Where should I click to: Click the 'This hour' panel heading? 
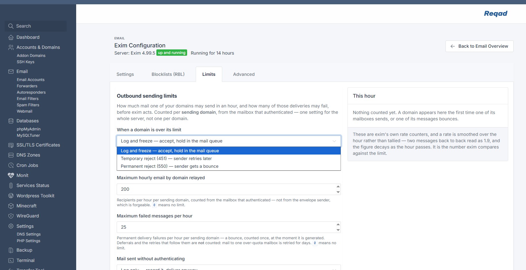(x=364, y=96)
